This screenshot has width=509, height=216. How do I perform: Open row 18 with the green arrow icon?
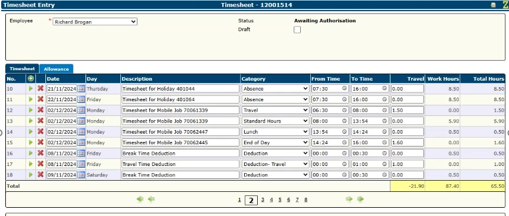pos(31,175)
